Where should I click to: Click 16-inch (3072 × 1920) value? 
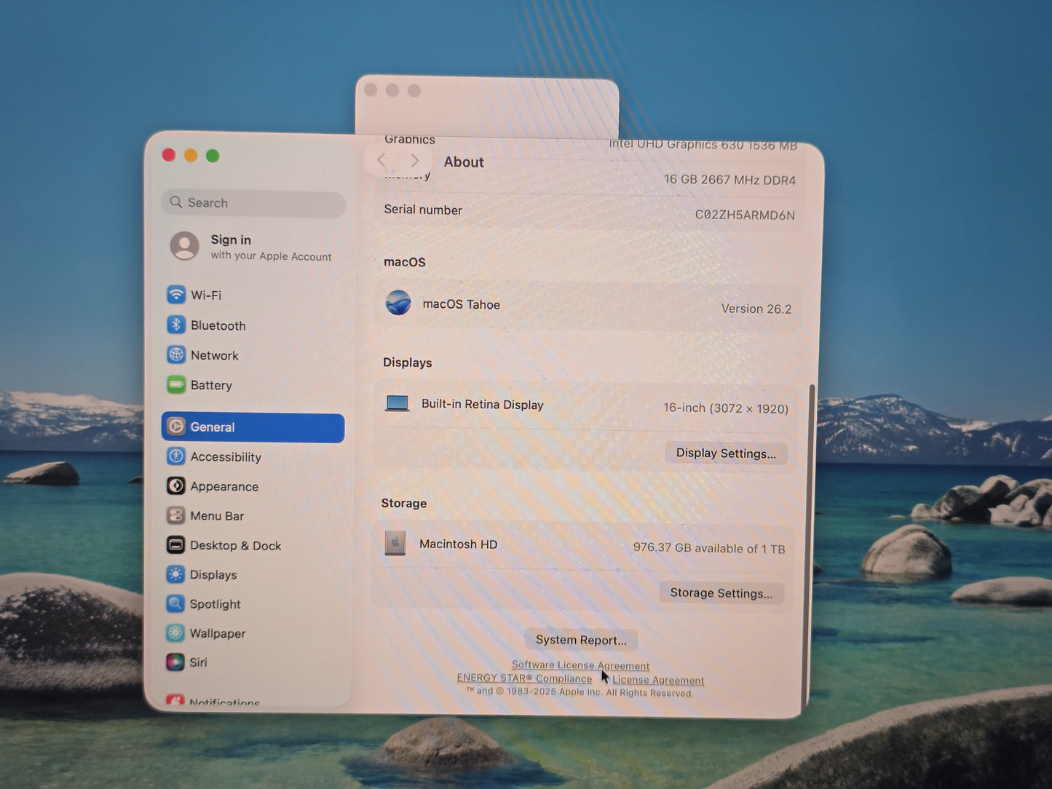pyautogui.click(x=726, y=408)
